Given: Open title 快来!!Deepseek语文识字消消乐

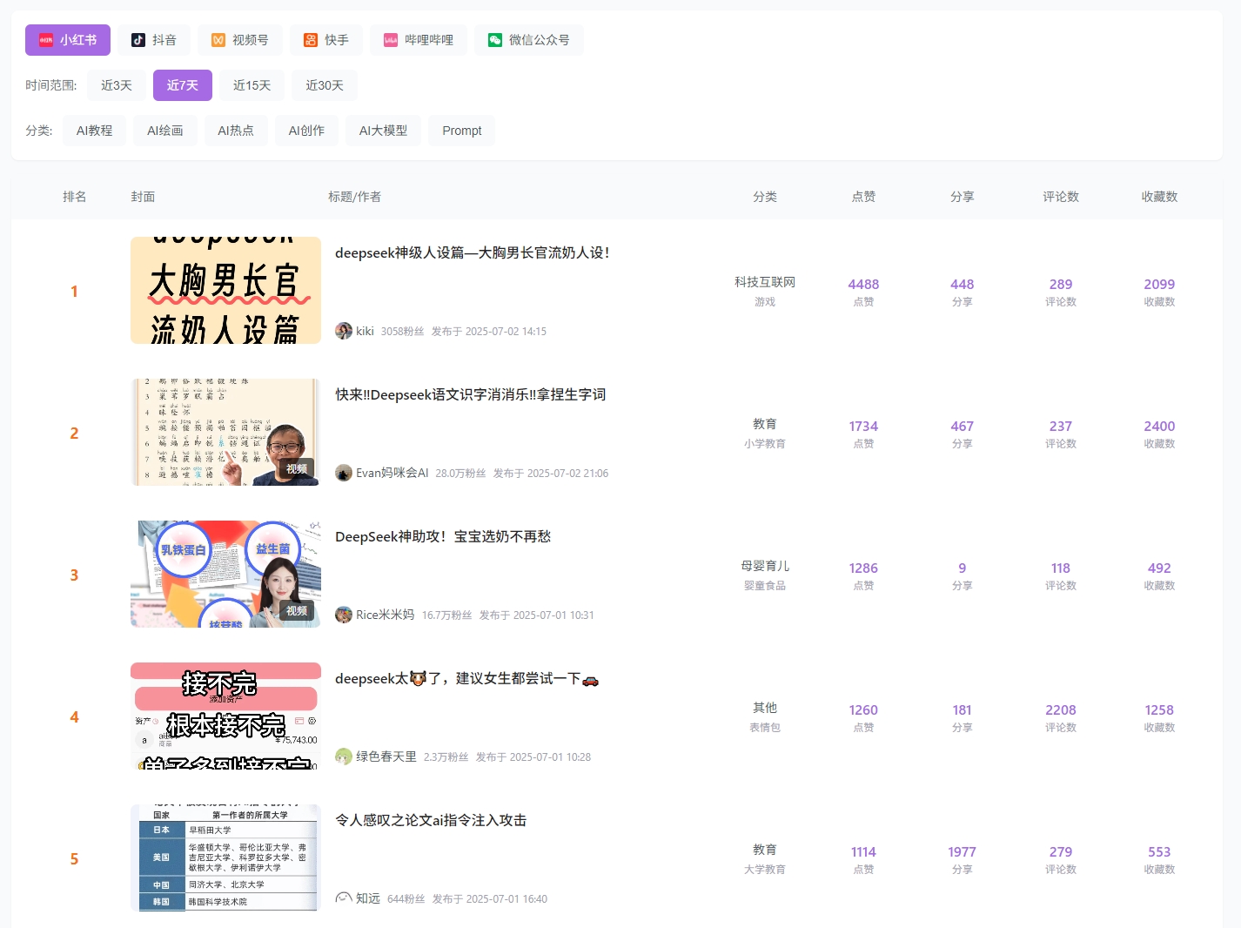Looking at the screenshot, I should pos(471,394).
